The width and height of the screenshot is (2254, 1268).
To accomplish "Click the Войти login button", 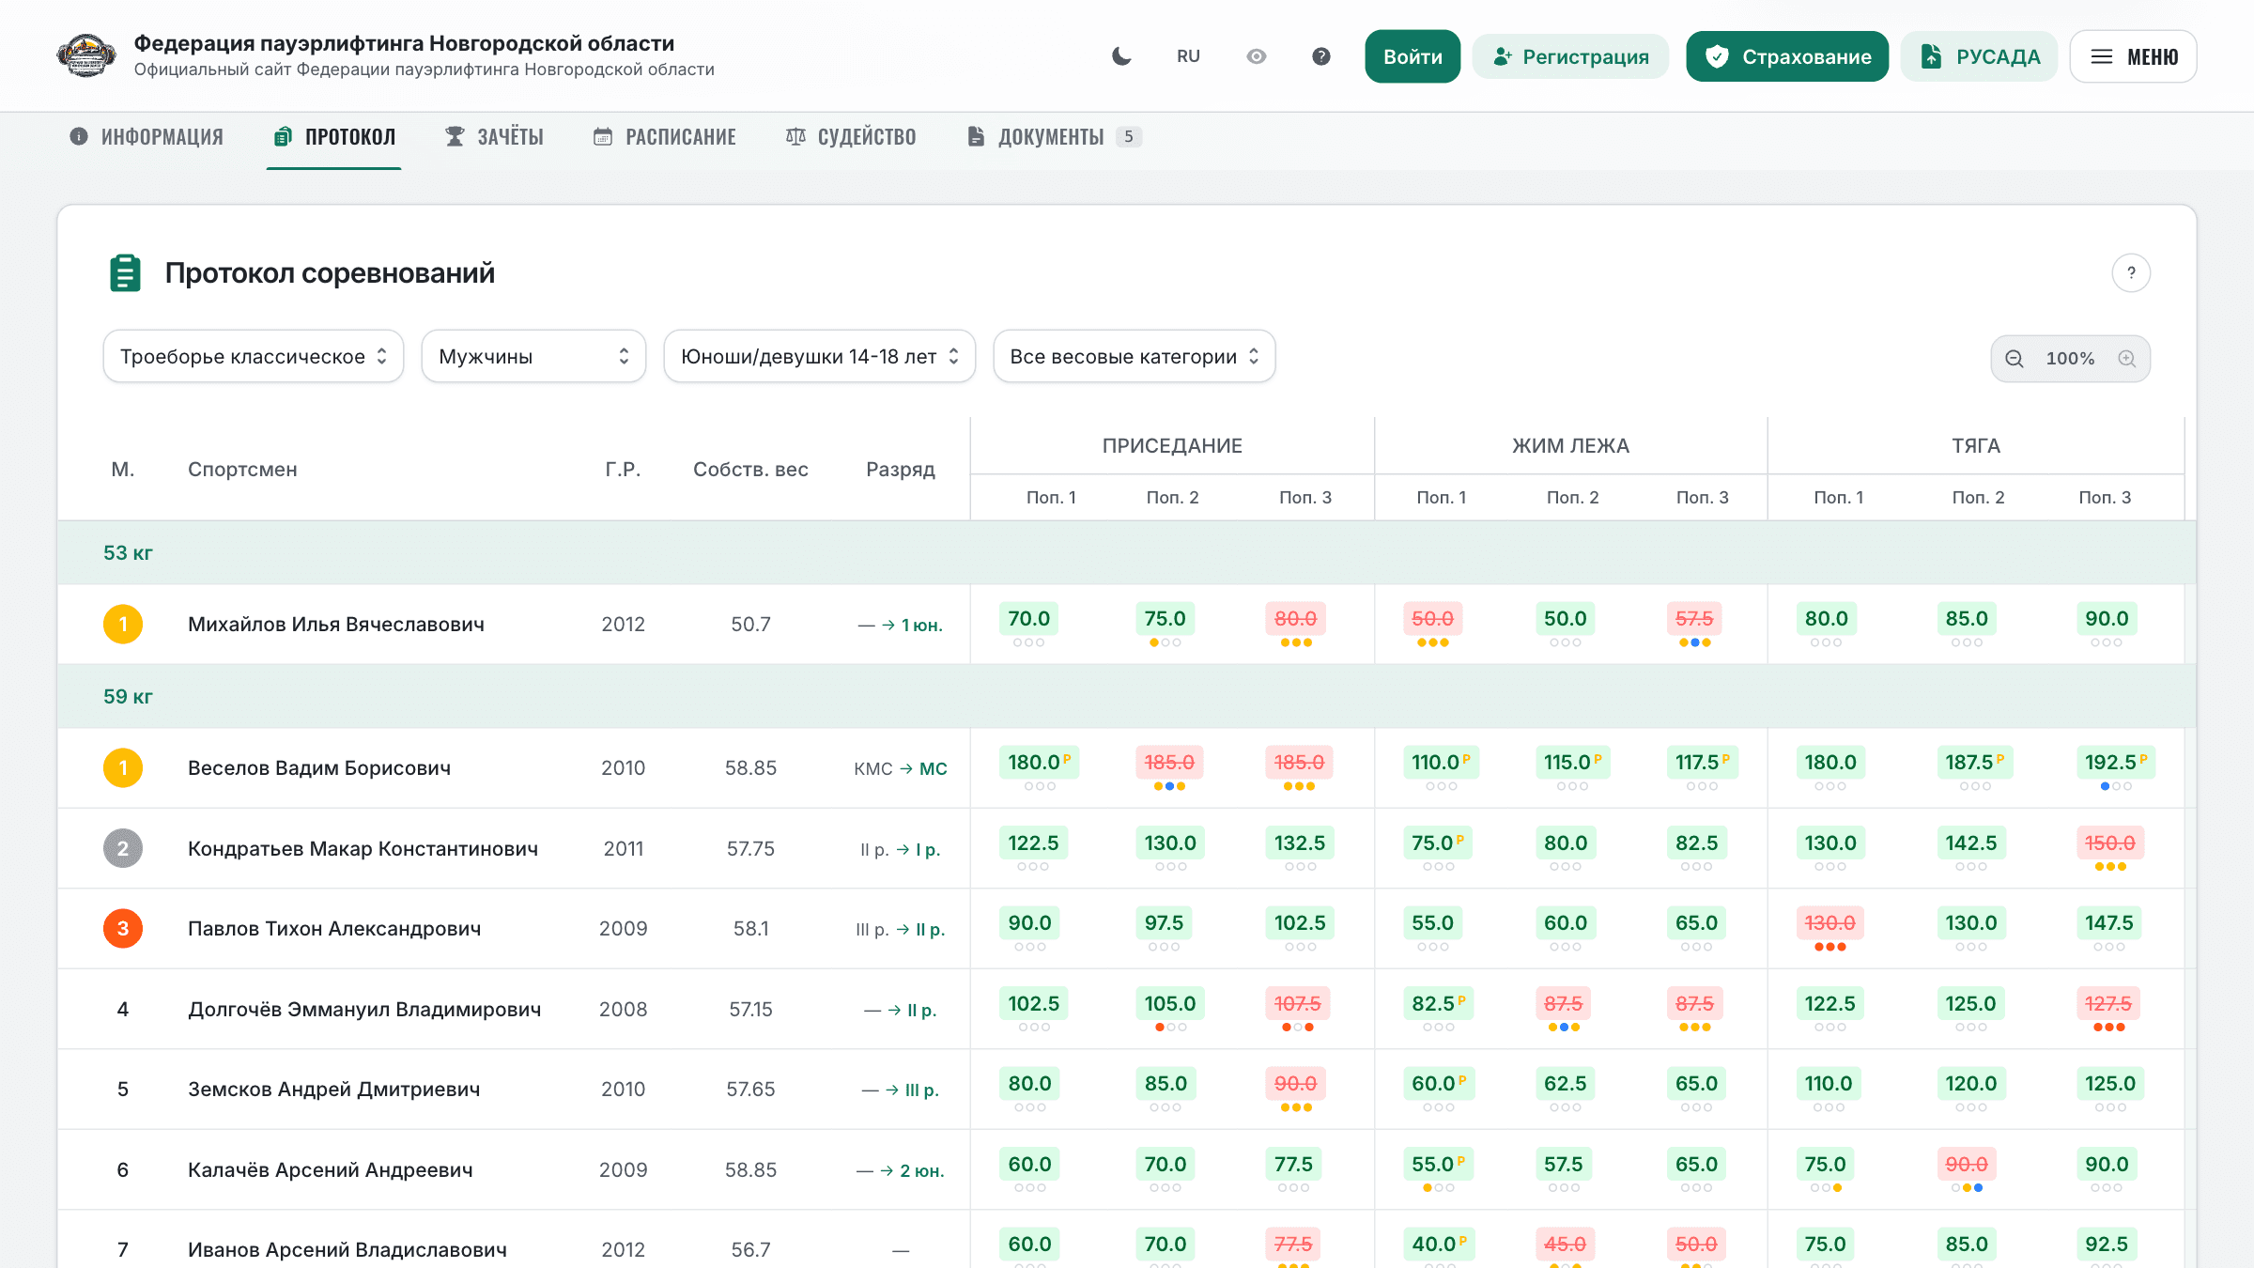I will pos(1413,56).
